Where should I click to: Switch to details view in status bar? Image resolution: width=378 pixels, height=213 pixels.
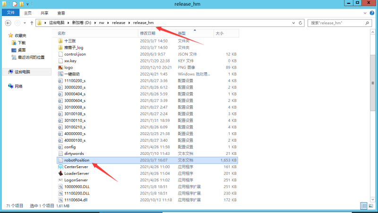[364, 206]
